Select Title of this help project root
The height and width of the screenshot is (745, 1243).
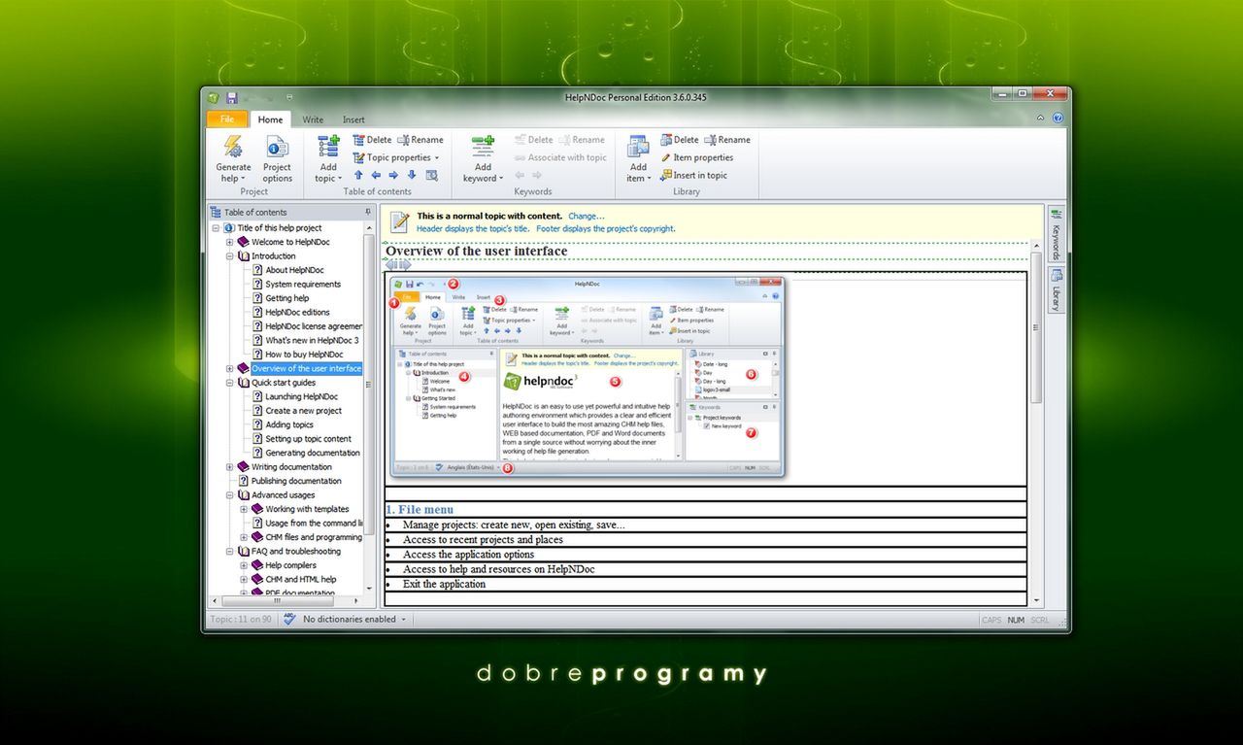(x=280, y=228)
